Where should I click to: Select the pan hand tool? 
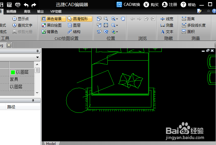123,19
